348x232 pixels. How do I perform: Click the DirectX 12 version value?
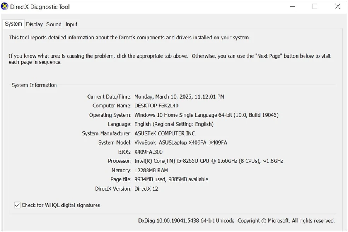point(146,189)
